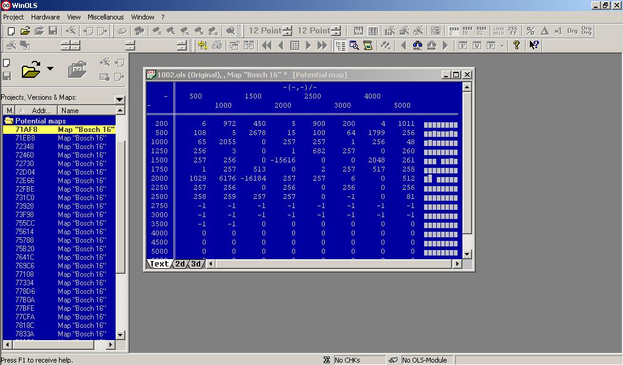623x365 pixels.
Task: Select map at address 73928
Action: [59, 206]
